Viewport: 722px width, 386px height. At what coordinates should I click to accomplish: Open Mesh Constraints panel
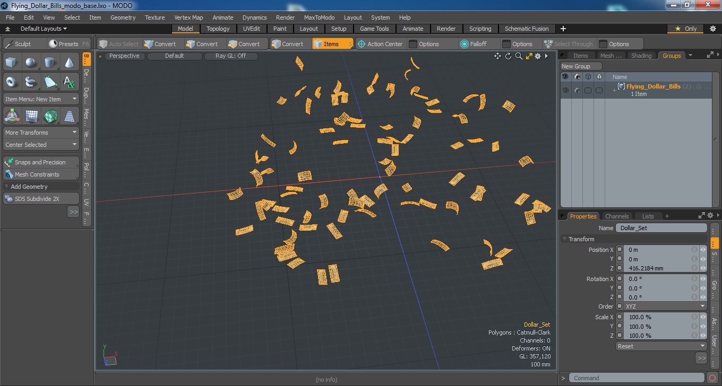pyautogui.click(x=41, y=174)
